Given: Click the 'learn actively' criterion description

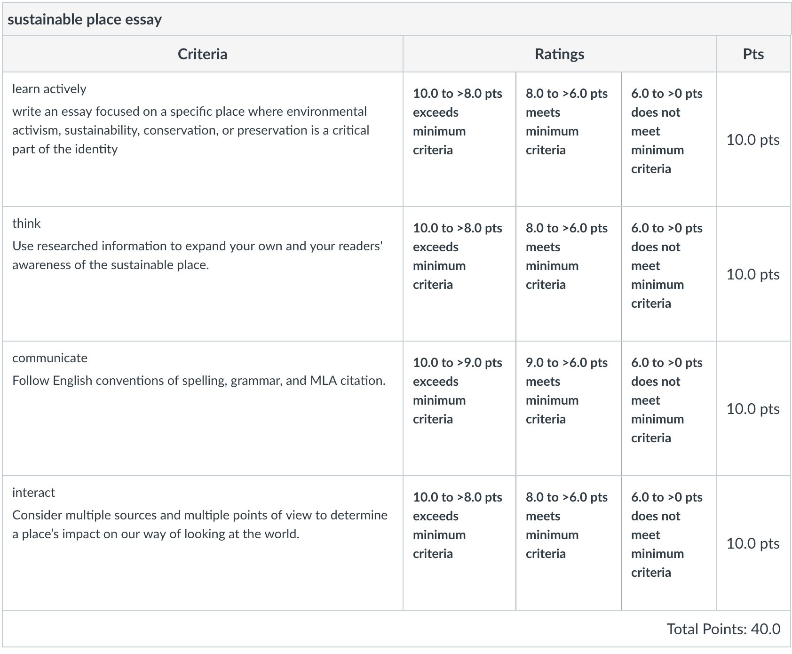Looking at the screenshot, I should coord(190,130).
